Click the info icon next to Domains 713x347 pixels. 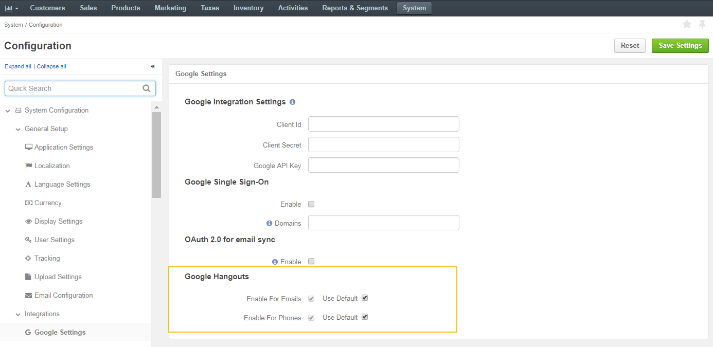pyautogui.click(x=269, y=223)
